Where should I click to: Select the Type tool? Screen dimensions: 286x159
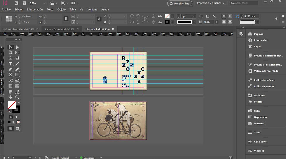coord(11,64)
